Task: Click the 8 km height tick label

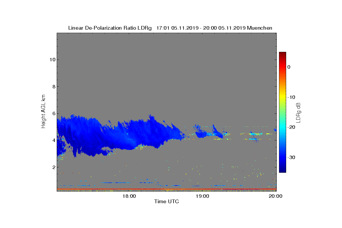Action: (x=54, y=87)
